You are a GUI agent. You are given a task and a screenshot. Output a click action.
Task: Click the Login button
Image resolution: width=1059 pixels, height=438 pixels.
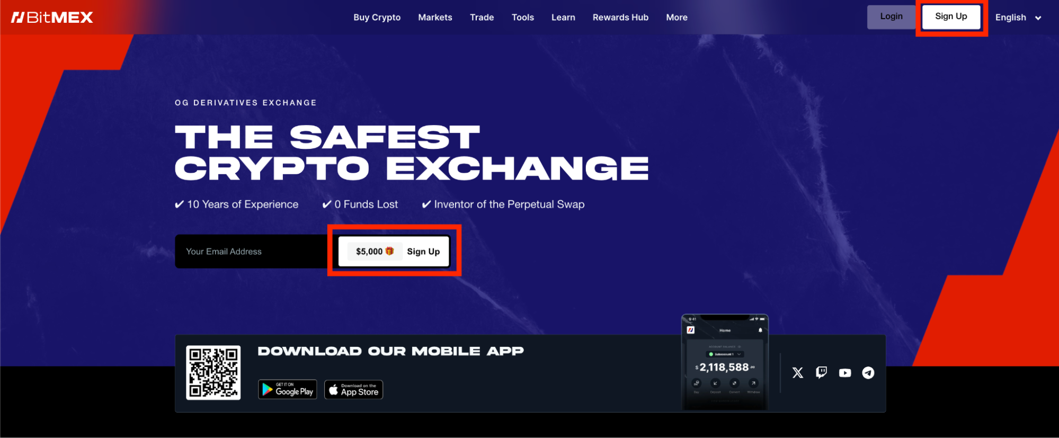click(892, 17)
